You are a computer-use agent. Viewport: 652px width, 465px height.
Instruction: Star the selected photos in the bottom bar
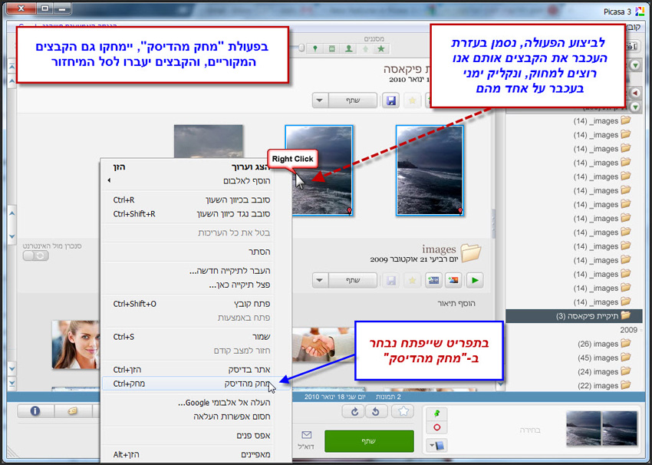click(403, 411)
